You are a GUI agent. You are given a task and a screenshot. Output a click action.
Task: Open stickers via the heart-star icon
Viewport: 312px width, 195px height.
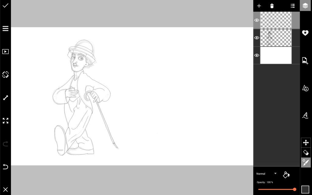[x=305, y=33]
